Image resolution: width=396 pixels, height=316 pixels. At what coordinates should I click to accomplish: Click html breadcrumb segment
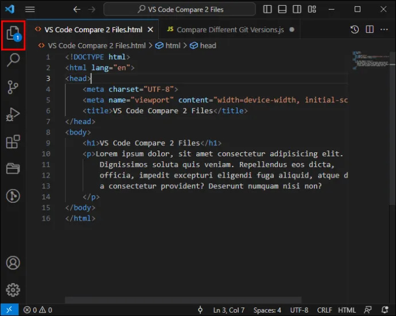(173, 46)
